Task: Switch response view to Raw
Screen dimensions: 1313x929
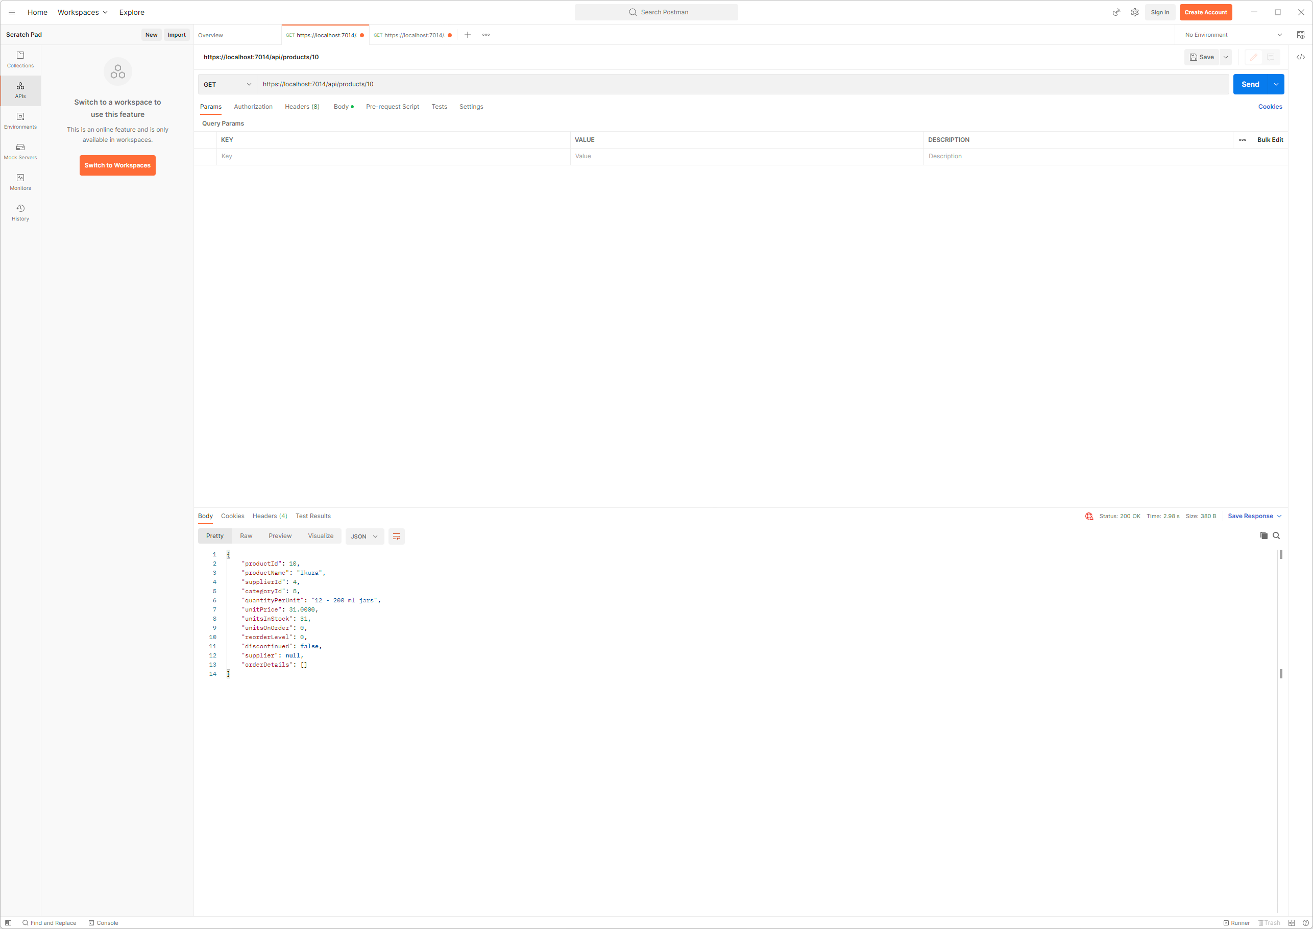Action: click(246, 536)
